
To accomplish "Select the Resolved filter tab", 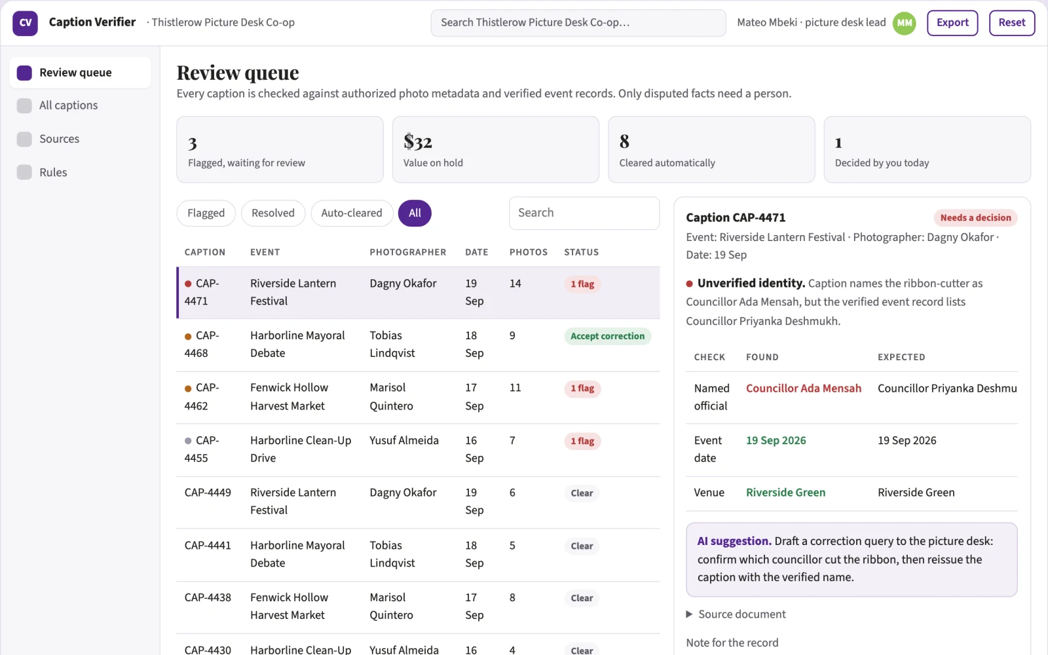I will (273, 213).
